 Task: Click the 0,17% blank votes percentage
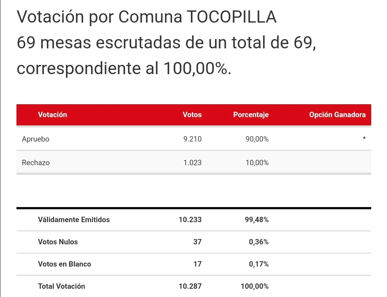coord(259,264)
